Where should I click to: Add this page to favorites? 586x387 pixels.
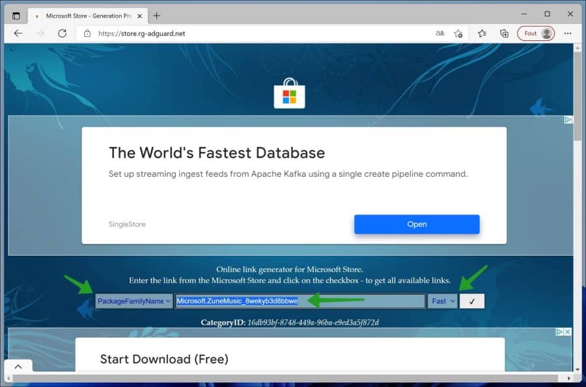click(458, 34)
